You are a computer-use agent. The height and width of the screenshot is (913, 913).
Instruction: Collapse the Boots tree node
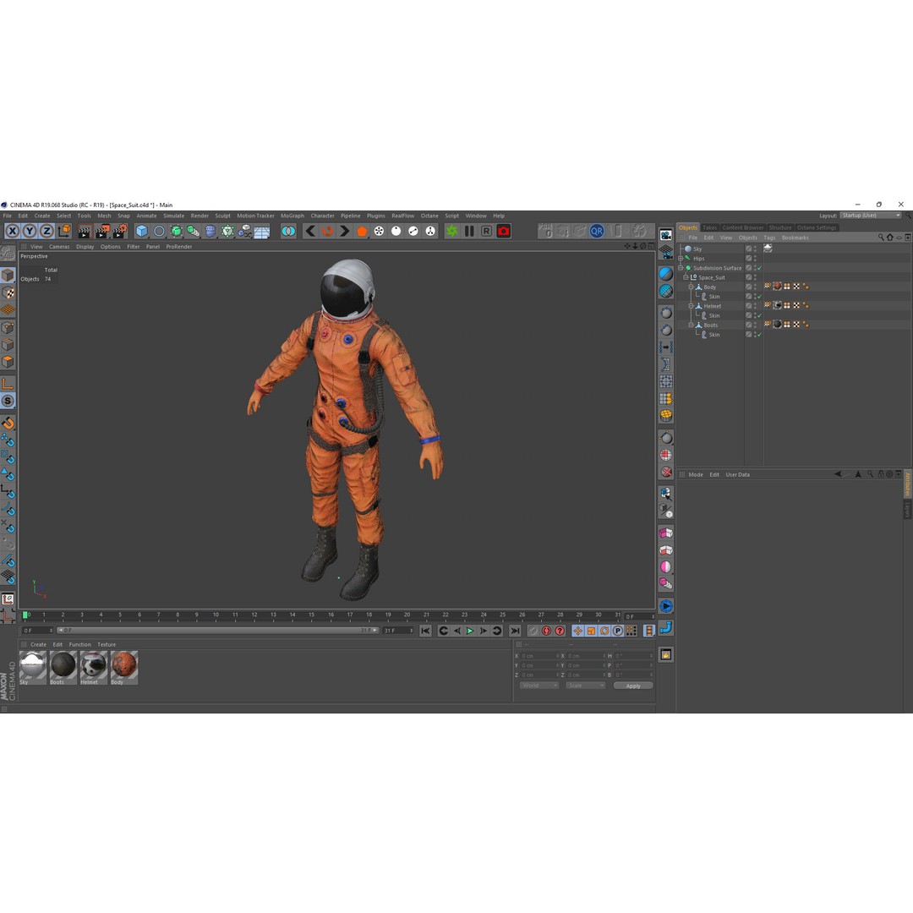point(692,325)
